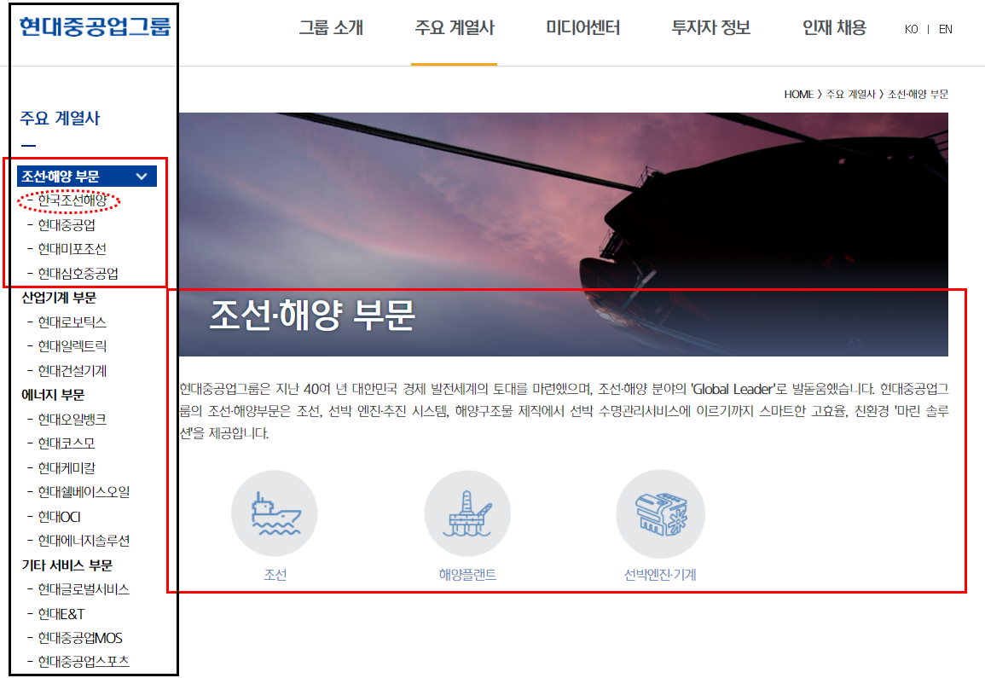Open the 에너지 부문 section heading
This screenshot has height=678, width=985.
coord(53,395)
